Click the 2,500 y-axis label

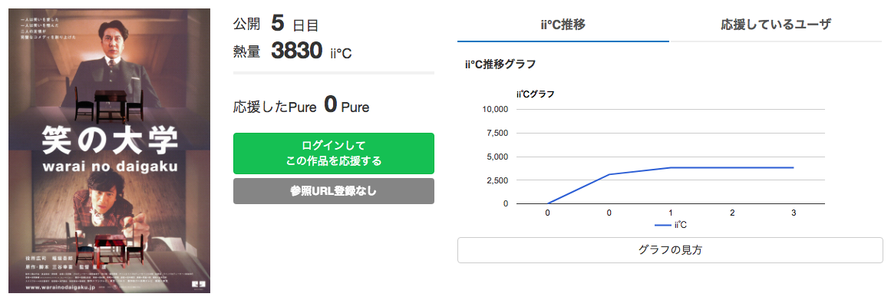pos(497,180)
